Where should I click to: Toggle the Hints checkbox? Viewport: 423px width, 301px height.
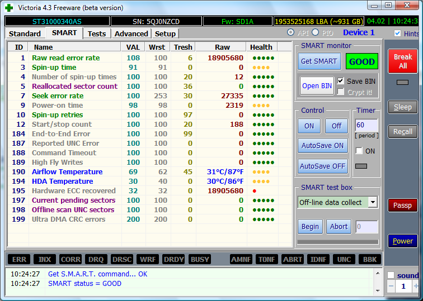(397, 33)
